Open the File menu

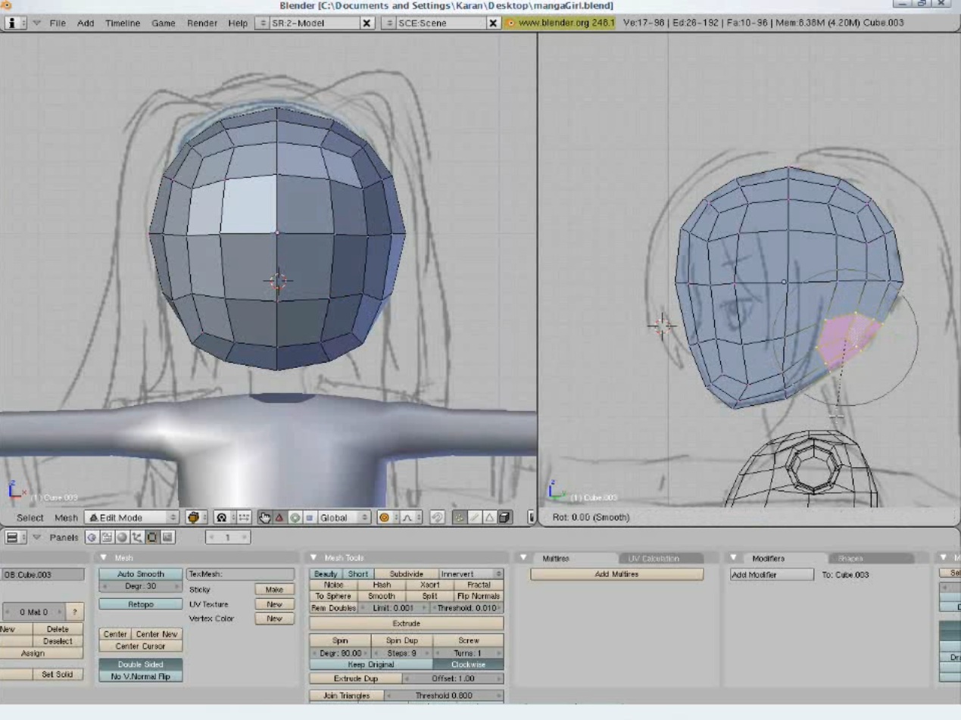pyautogui.click(x=58, y=23)
